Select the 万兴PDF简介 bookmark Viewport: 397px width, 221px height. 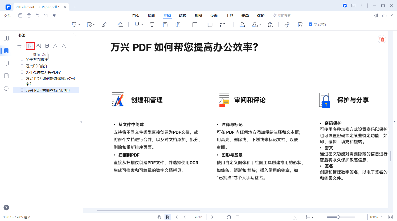(x=37, y=66)
